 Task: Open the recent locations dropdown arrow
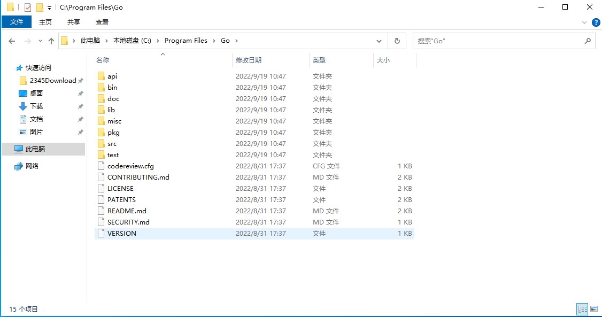click(40, 41)
